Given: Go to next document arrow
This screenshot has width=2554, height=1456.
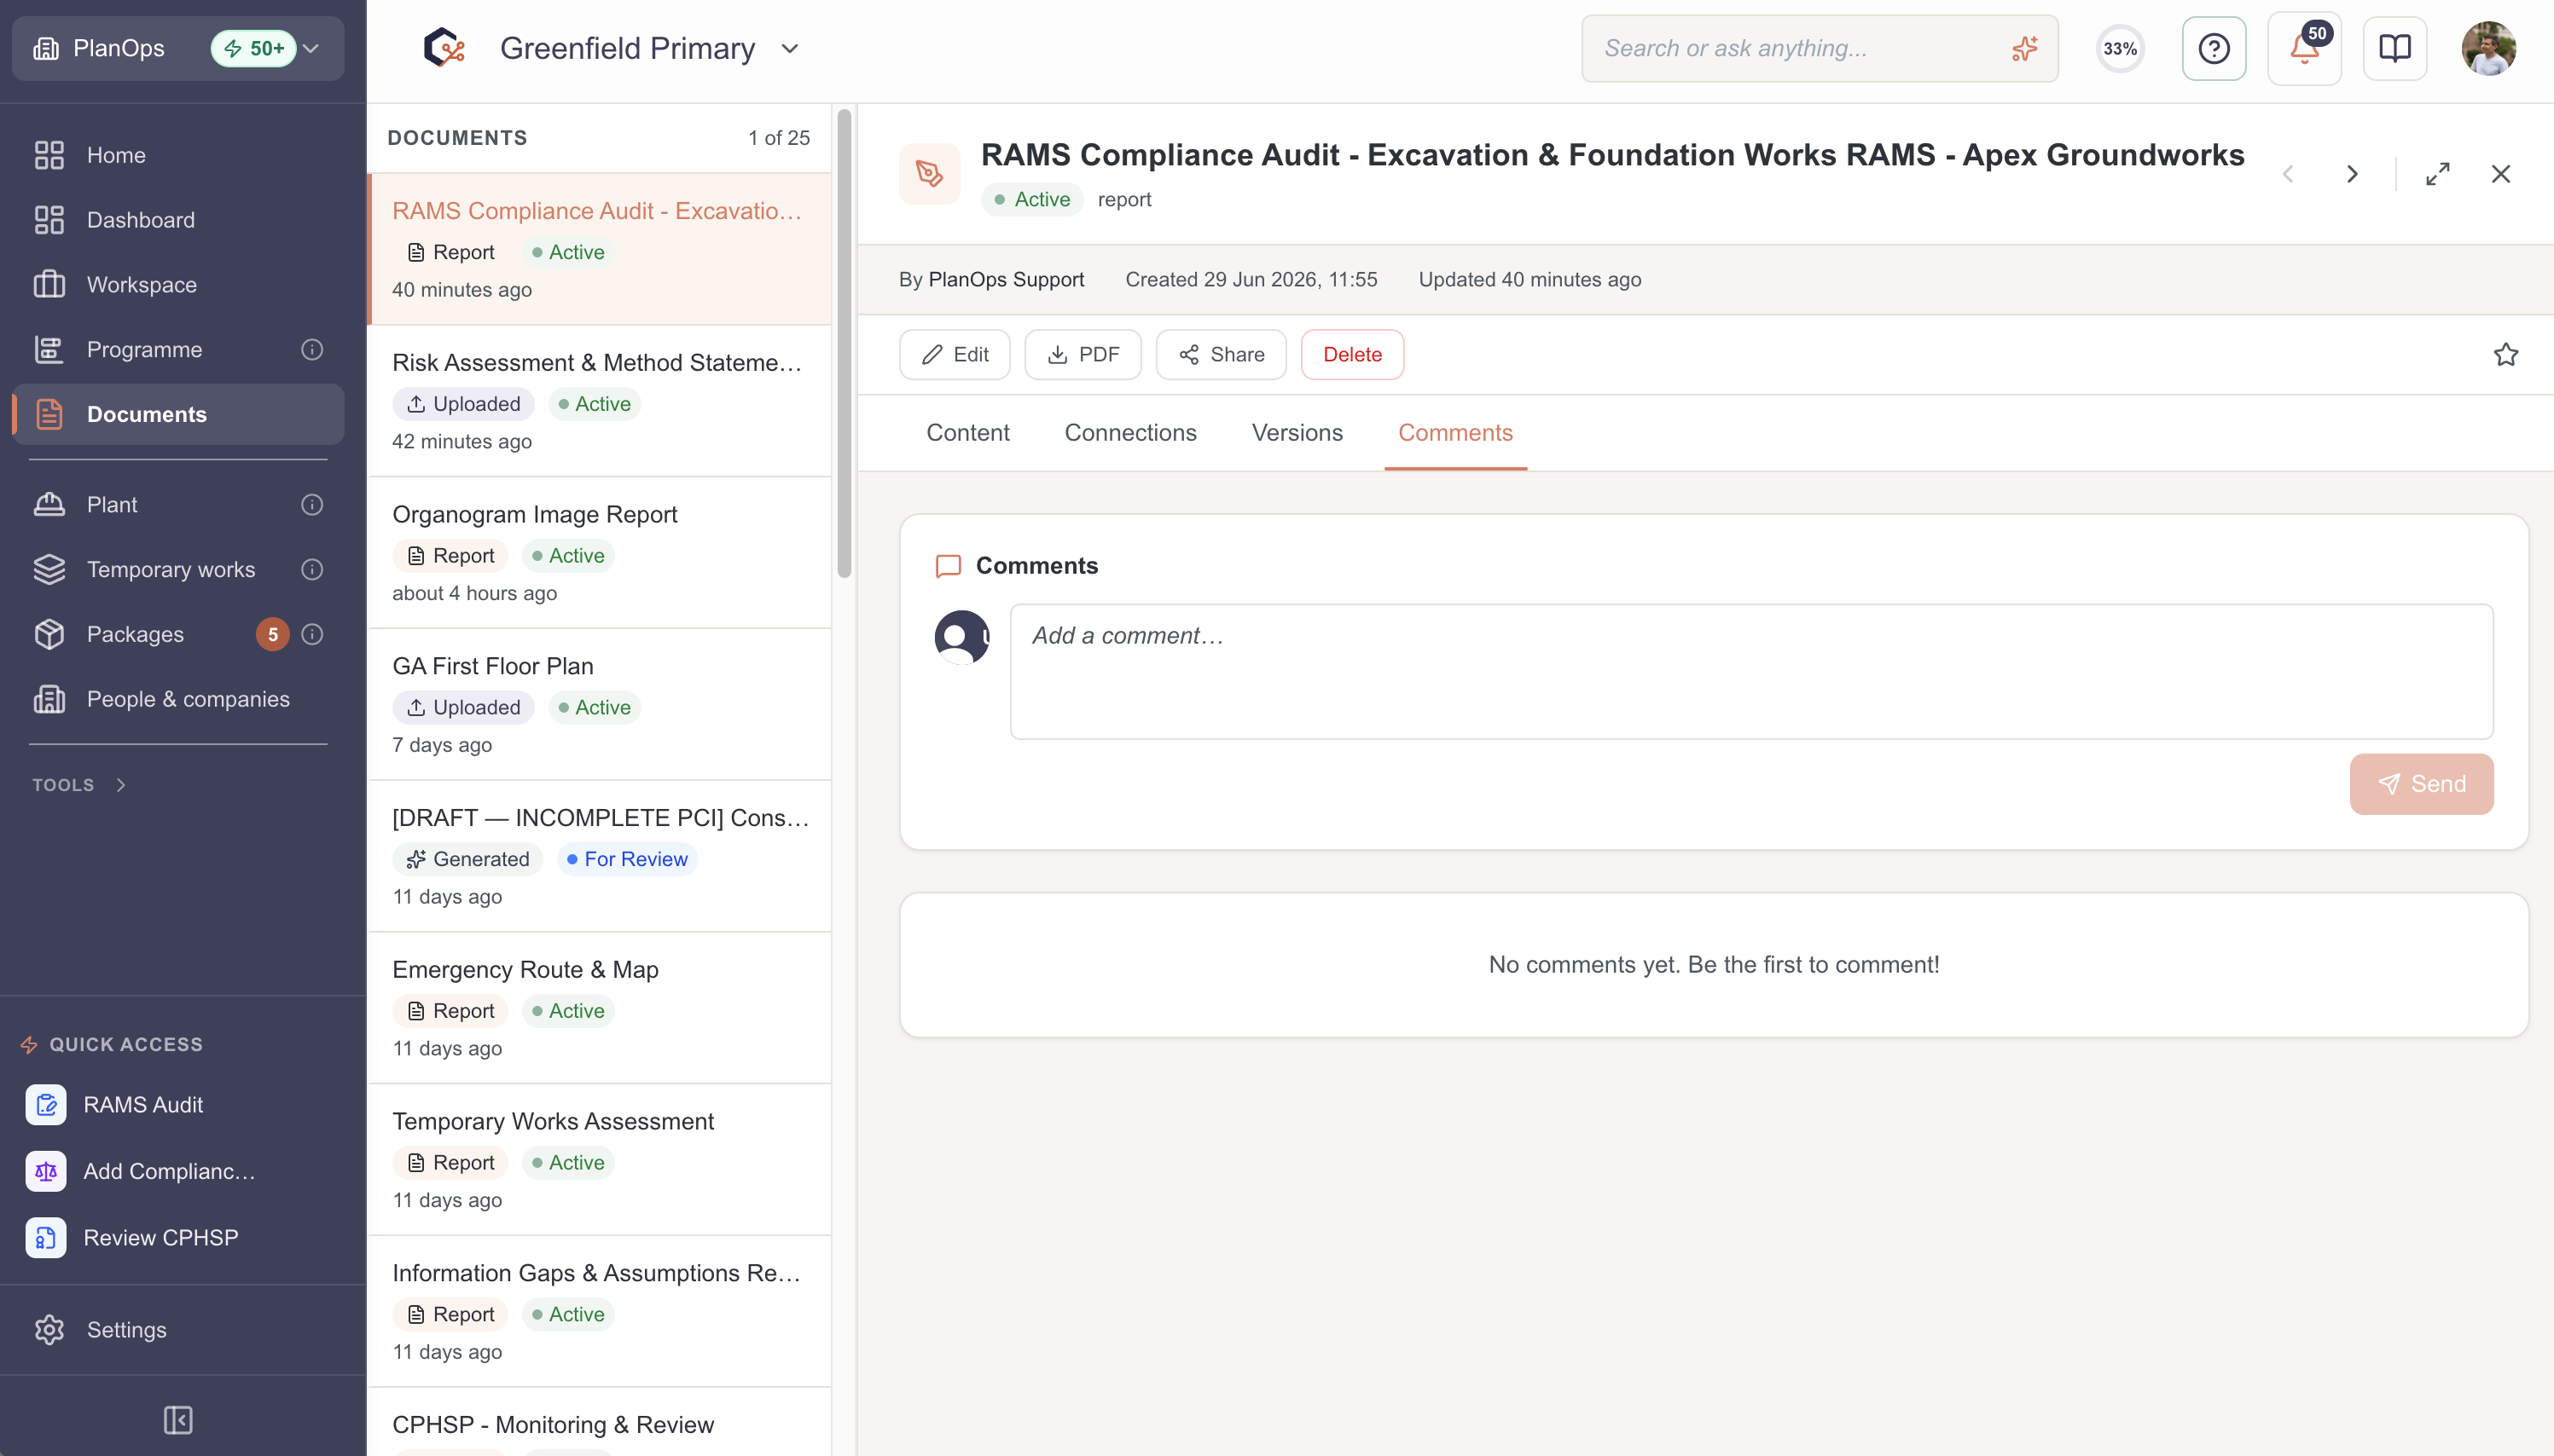Looking at the screenshot, I should tap(2352, 174).
